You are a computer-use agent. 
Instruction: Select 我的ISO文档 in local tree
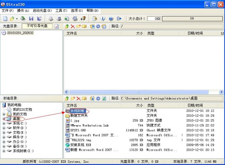(x=22, y=109)
